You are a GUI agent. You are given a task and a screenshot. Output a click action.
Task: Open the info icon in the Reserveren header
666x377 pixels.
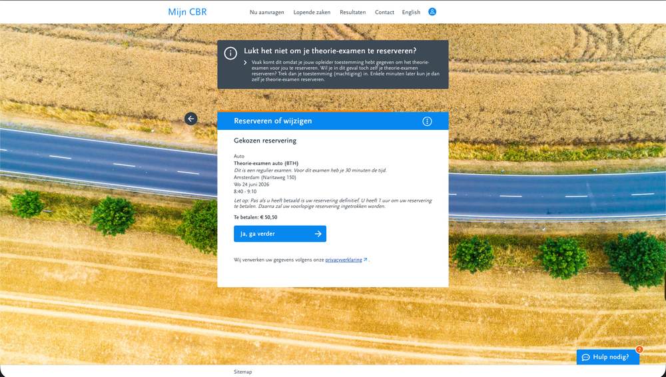tap(427, 121)
